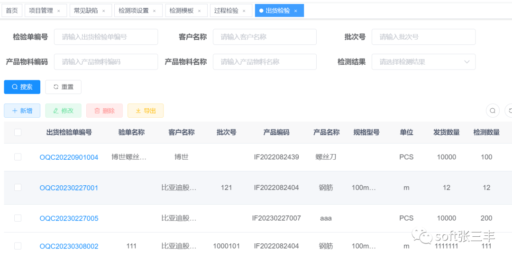Viewport: 512px width, 259px height.
Task: Click the round search toggle icon
Action: point(493,111)
